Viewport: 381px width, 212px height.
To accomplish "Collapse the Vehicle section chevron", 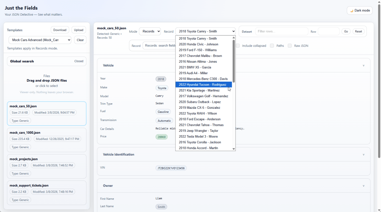I will coord(363,65).
